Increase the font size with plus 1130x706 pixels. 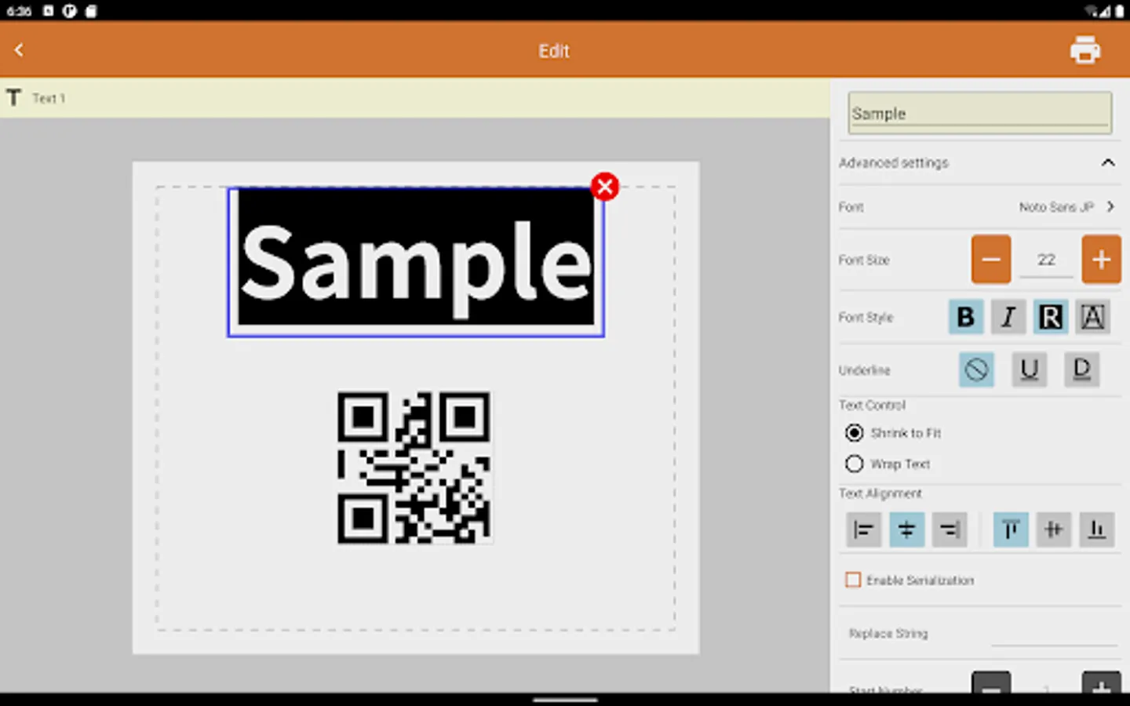click(x=1101, y=259)
